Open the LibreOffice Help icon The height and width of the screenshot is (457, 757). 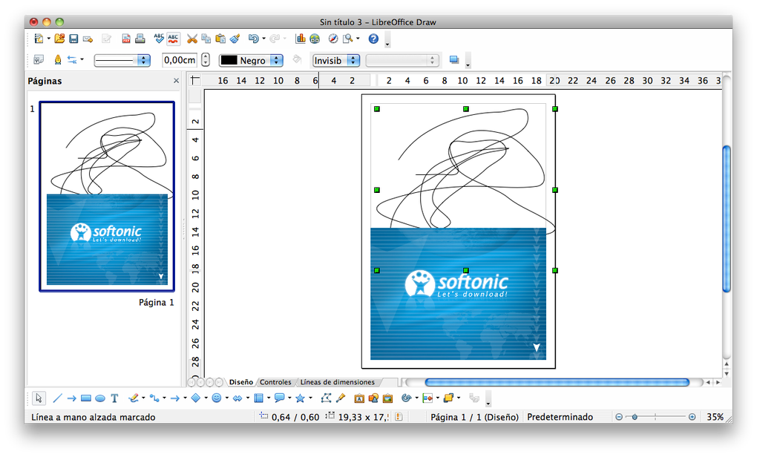click(x=373, y=39)
